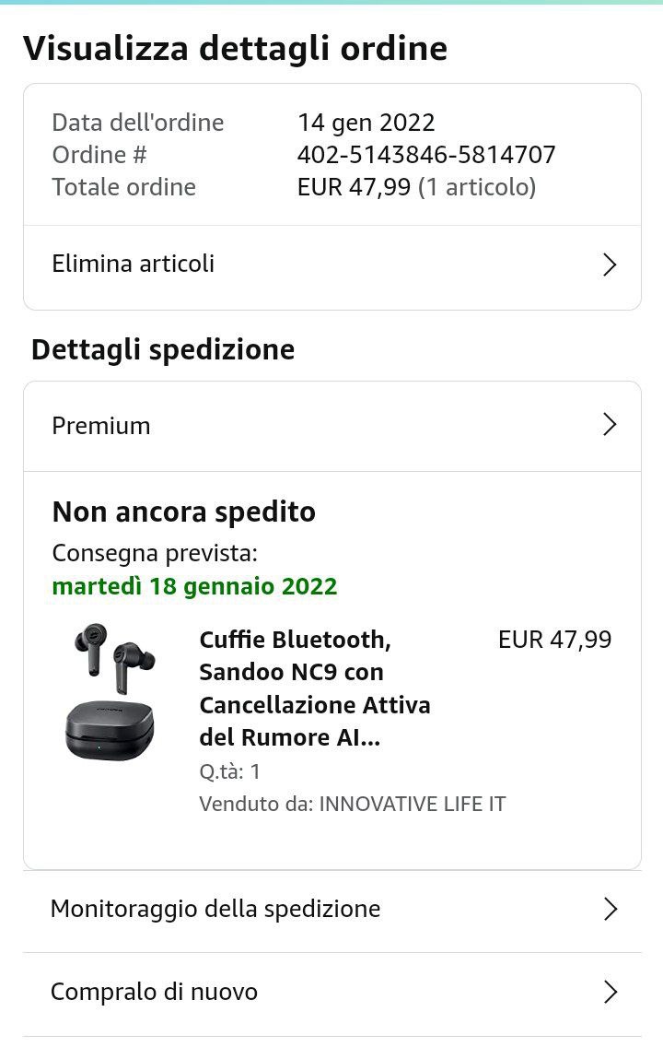This screenshot has height=1047, width=663.
Task: Open the Sandoo NC9 earbuds thumbnail
Action: tap(110, 691)
